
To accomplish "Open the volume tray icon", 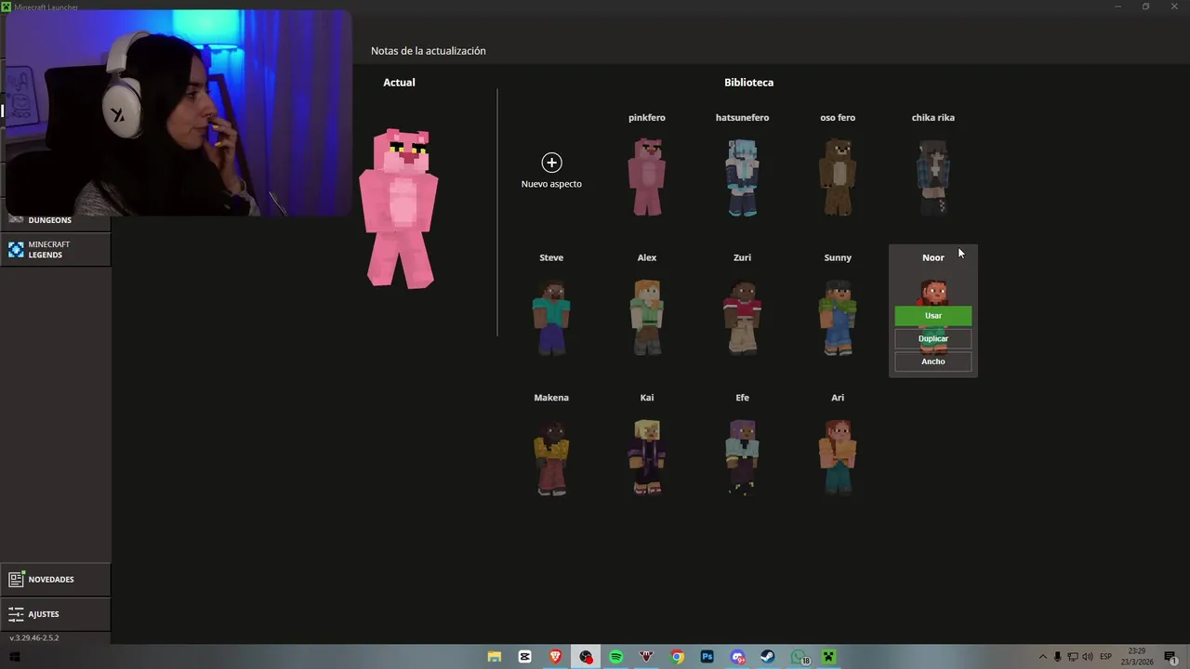I will tap(1088, 657).
